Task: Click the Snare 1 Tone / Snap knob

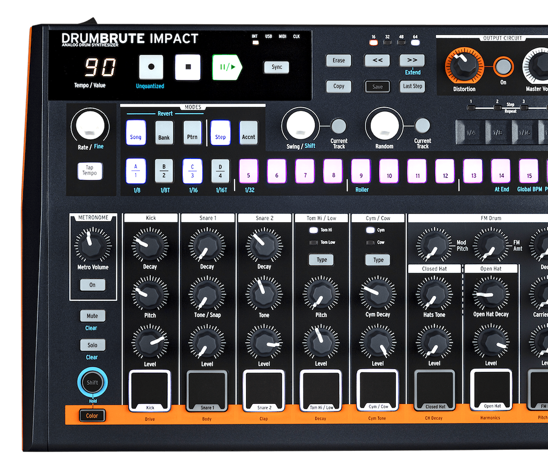Action: click(x=207, y=294)
